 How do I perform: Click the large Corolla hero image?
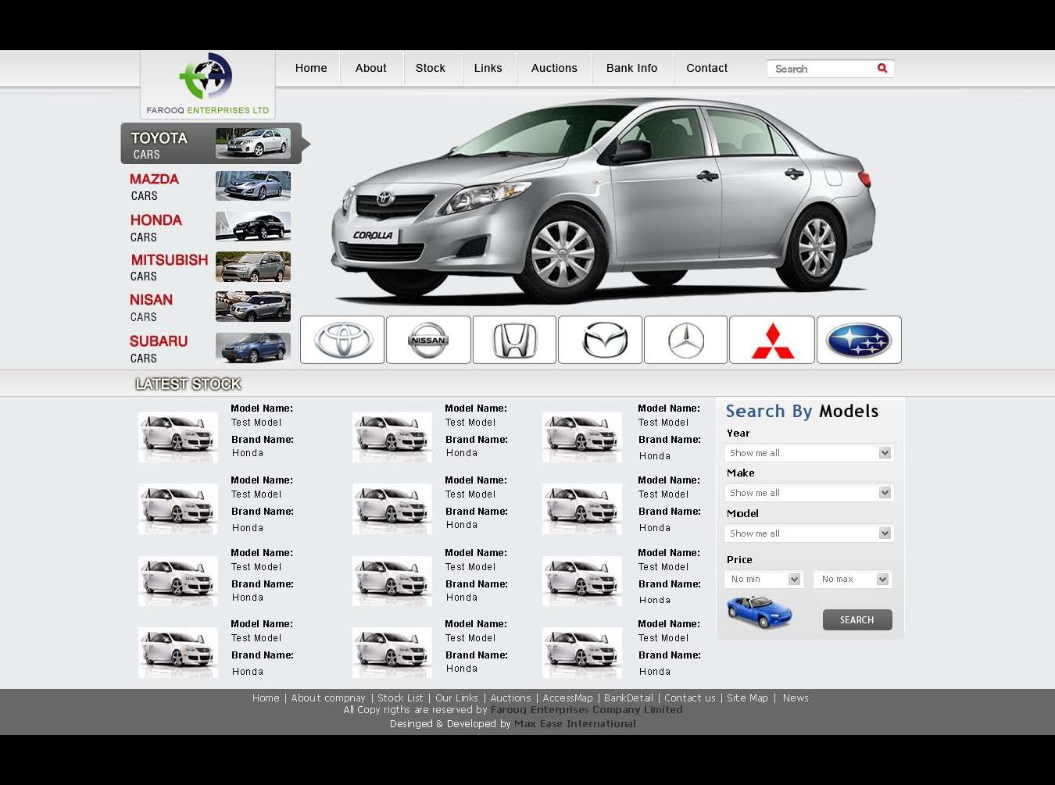[603, 201]
